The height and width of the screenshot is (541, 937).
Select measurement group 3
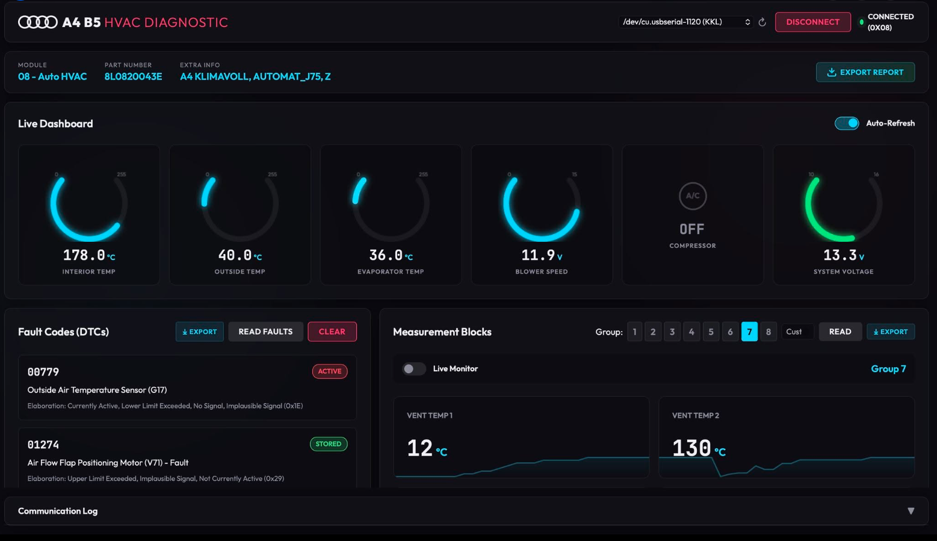672,332
